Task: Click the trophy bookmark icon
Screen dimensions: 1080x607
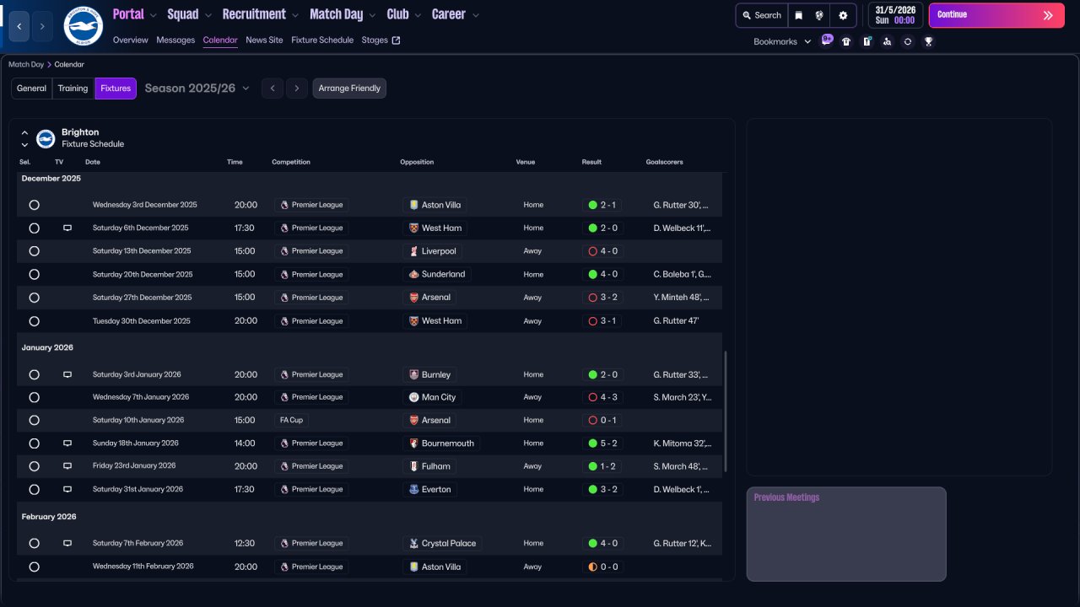Action: [928, 41]
